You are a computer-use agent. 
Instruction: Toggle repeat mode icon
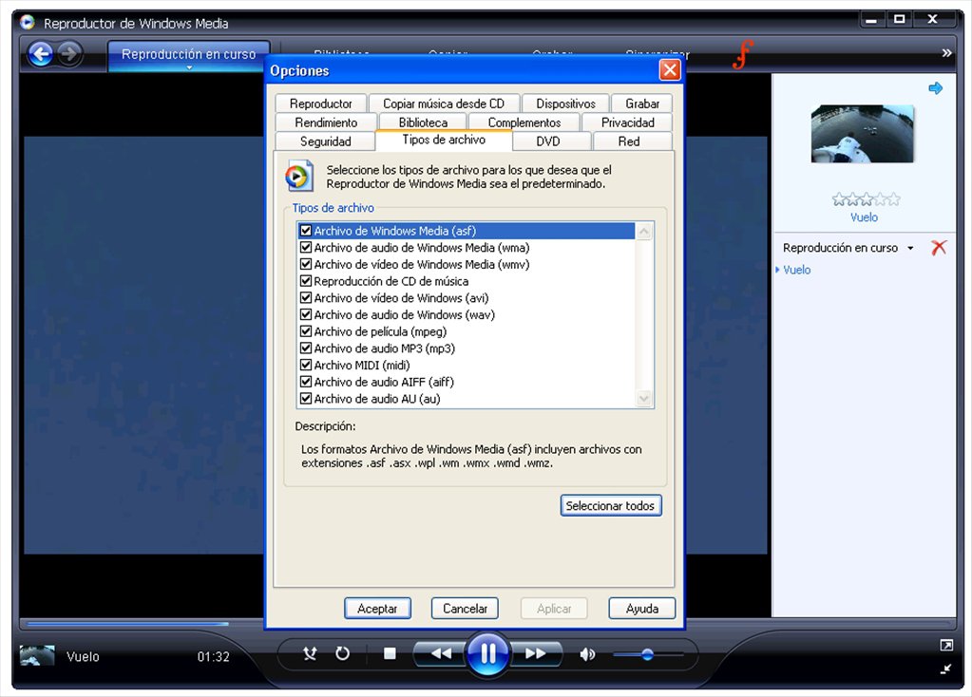(x=342, y=653)
